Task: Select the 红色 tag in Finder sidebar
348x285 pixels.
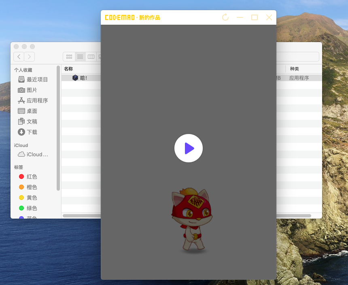Action: pyautogui.click(x=28, y=177)
